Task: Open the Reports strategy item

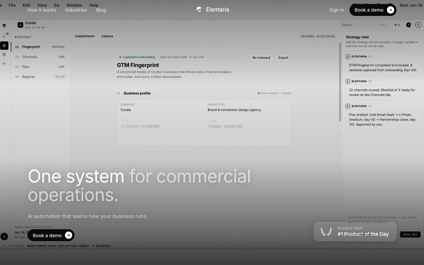Action: click(x=40, y=77)
